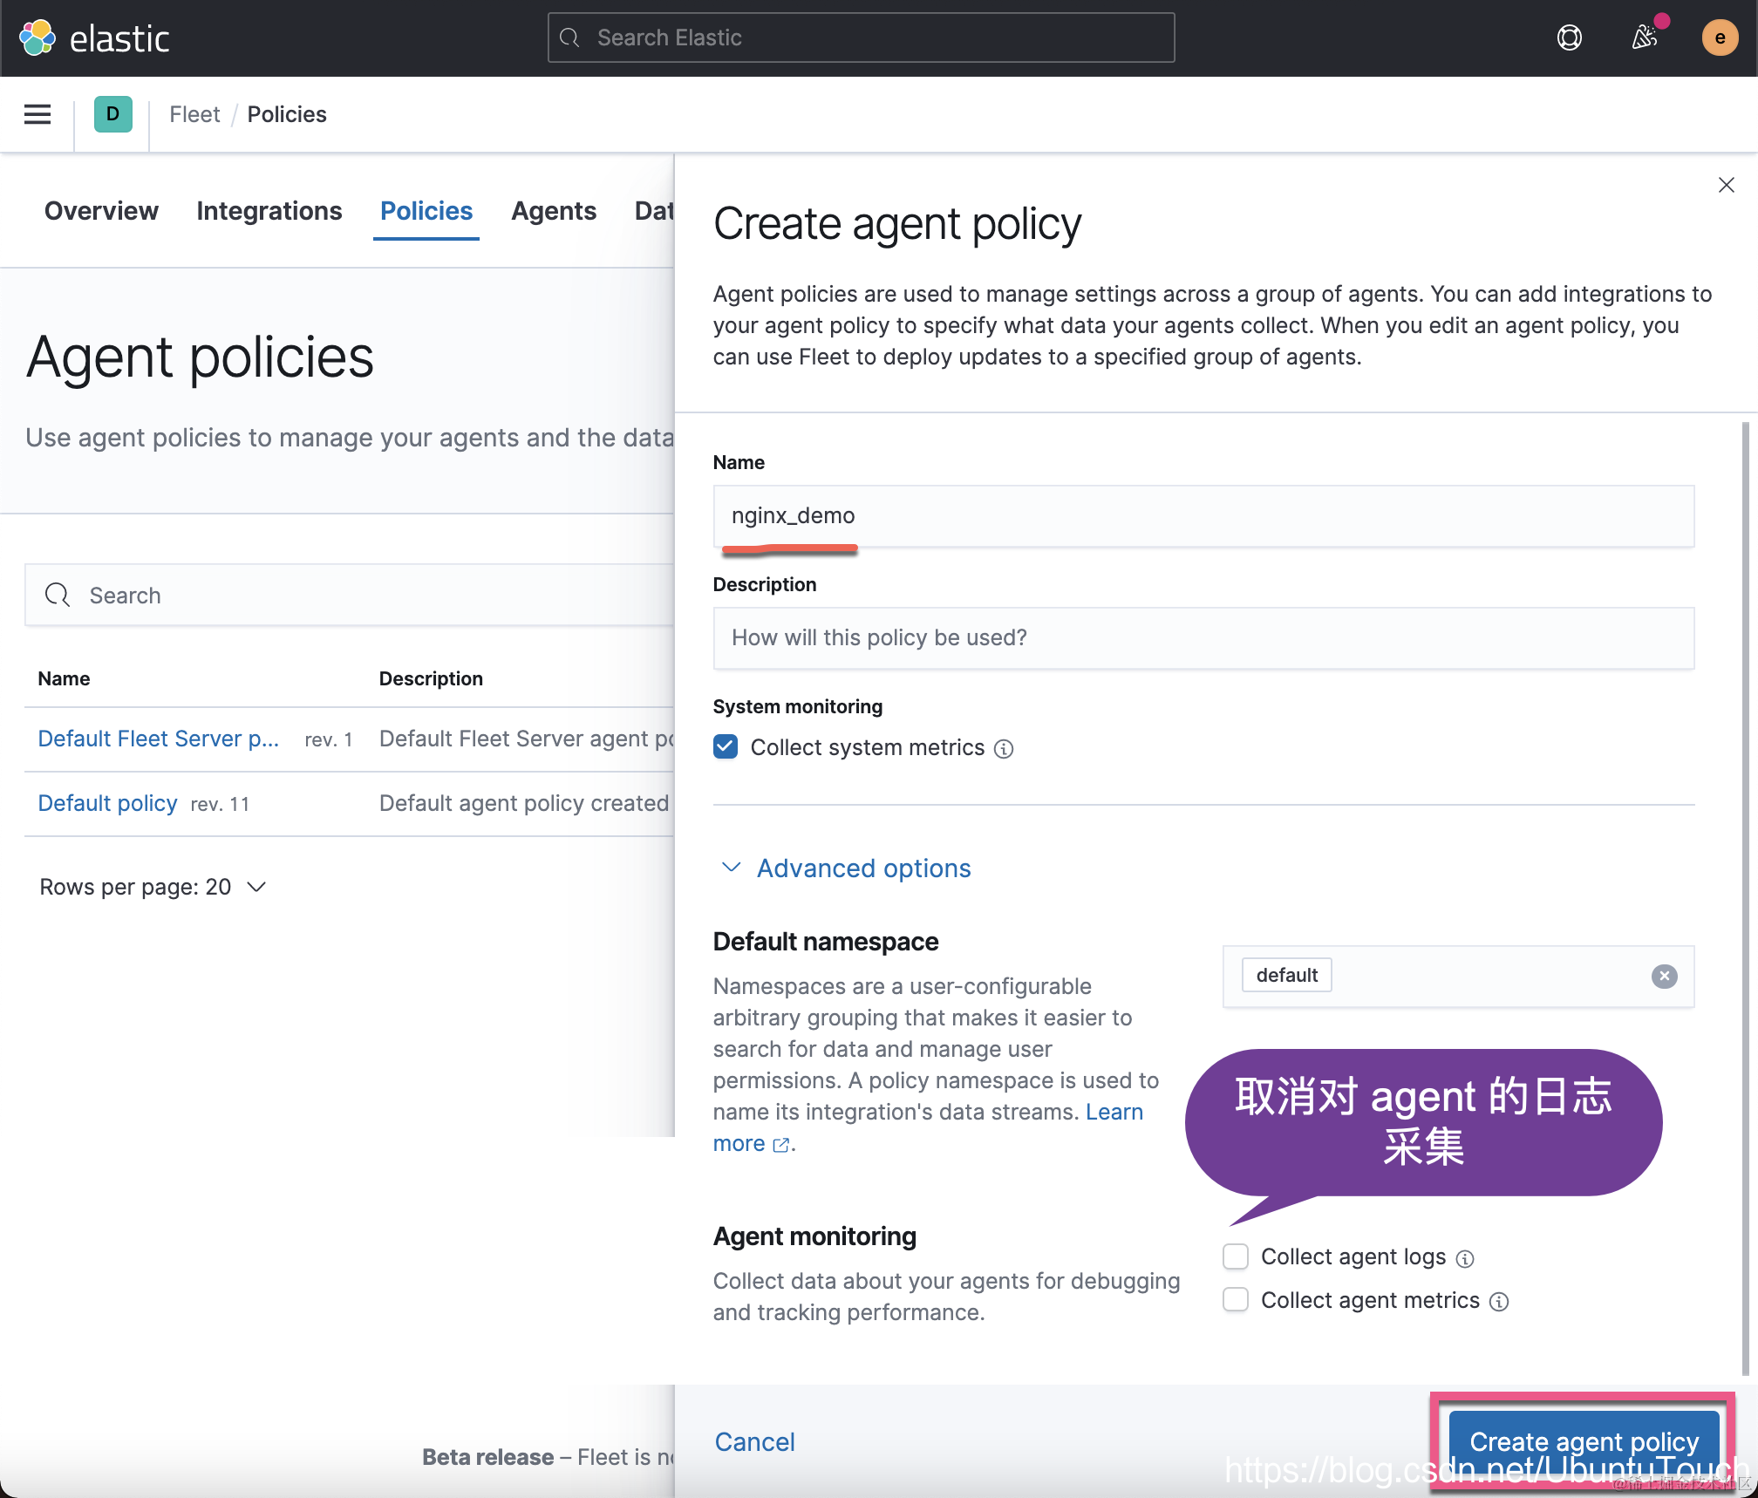Screen dimensions: 1758x1498
Task: Open the newsfeed celebration icon
Action: click(x=1644, y=37)
